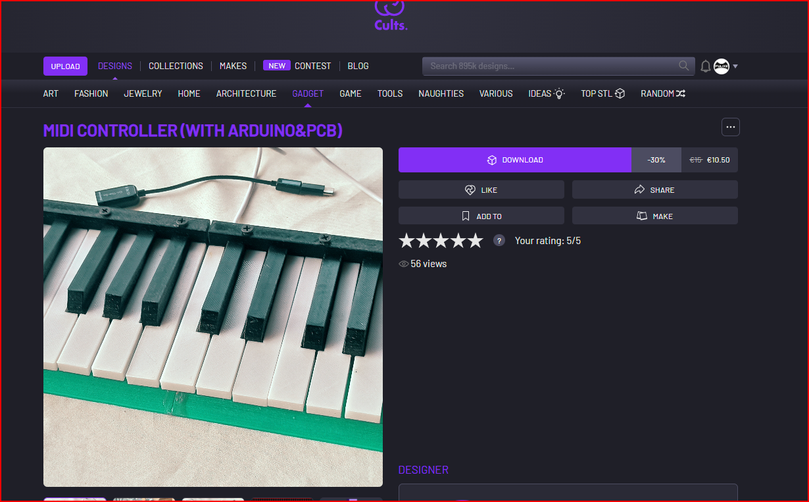Select the TOP STL cube icon
Image resolution: width=809 pixels, height=502 pixels.
point(619,93)
